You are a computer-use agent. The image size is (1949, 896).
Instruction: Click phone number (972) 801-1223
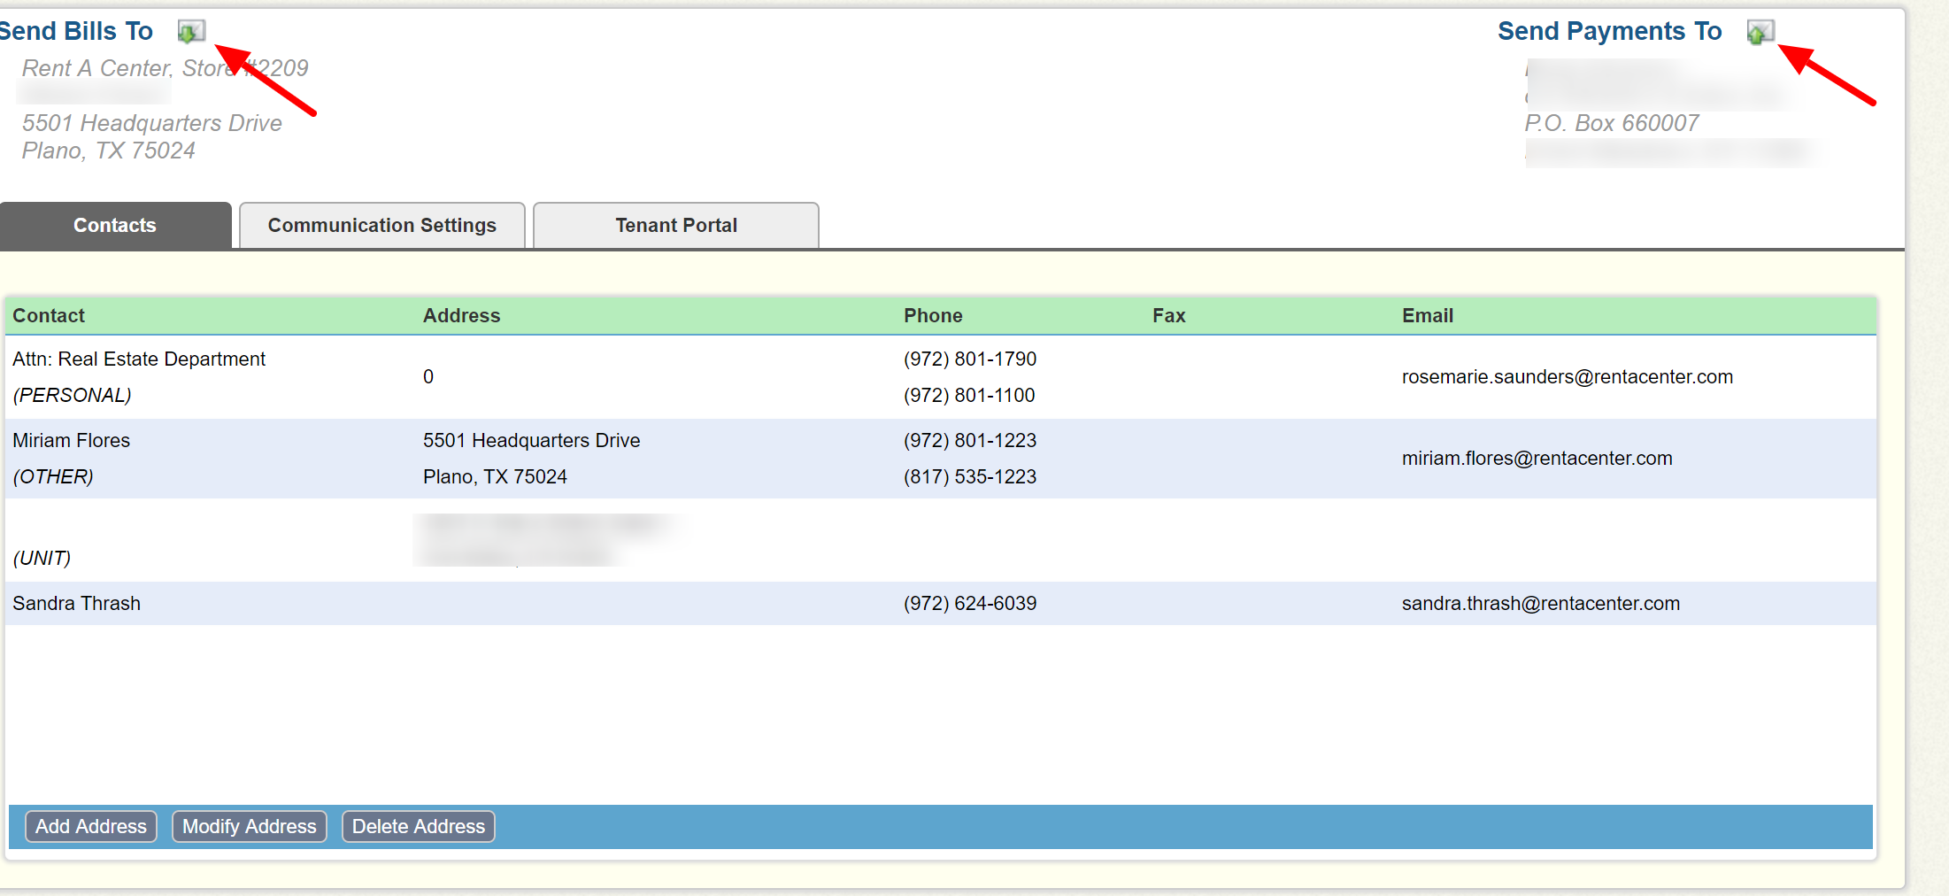point(970,440)
